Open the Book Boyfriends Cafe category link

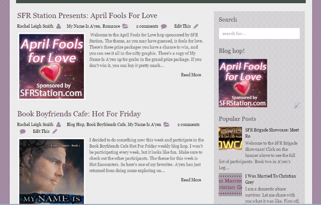(x=106, y=124)
